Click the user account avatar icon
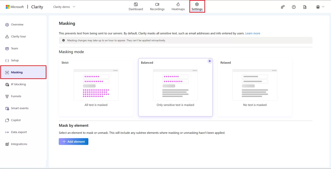 tap(318, 7)
